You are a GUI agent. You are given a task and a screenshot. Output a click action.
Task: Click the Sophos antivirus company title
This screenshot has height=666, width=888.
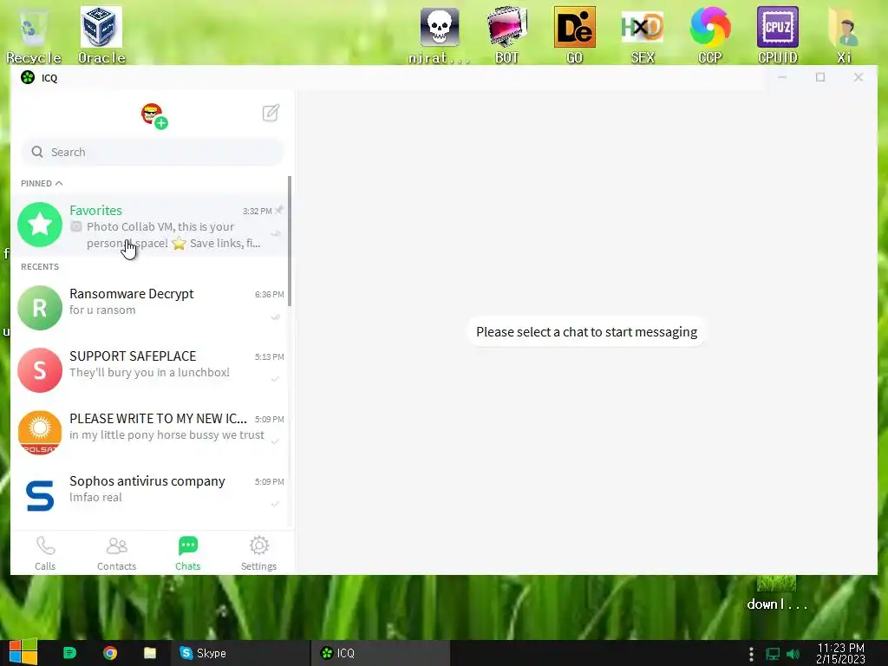[147, 480]
